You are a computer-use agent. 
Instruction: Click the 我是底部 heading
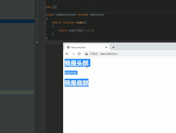pos(77,83)
